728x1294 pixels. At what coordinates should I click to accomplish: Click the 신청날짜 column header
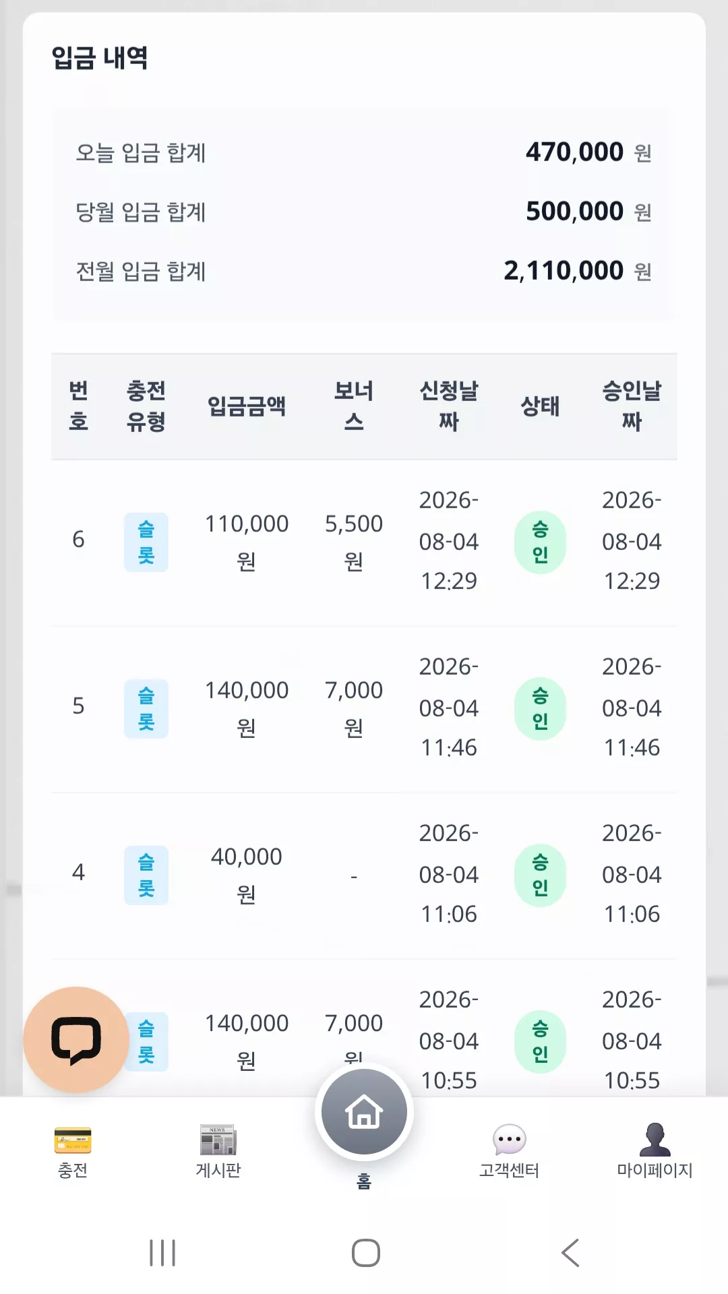449,406
